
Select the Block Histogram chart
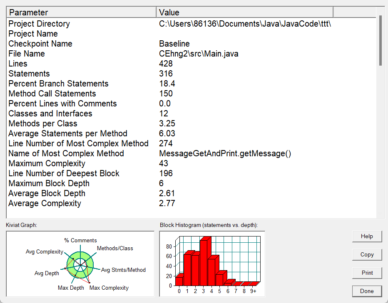(212, 264)
